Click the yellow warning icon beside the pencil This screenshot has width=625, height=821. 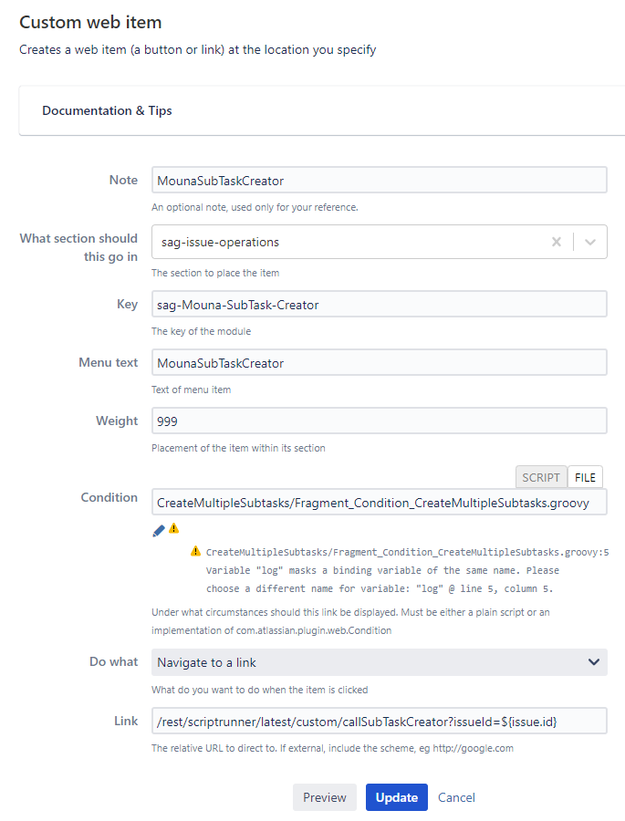[174, 529]
